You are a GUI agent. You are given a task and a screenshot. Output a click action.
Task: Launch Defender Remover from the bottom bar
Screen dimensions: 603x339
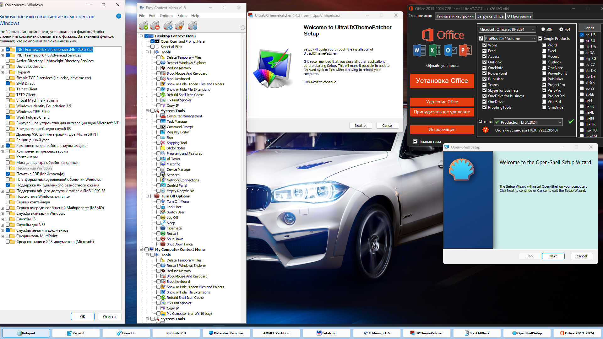[226, 333]
